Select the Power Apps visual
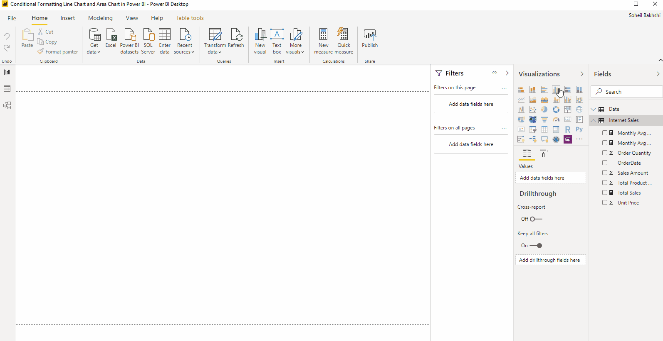This screenshot has width=663, height=341. coord(567,139)
